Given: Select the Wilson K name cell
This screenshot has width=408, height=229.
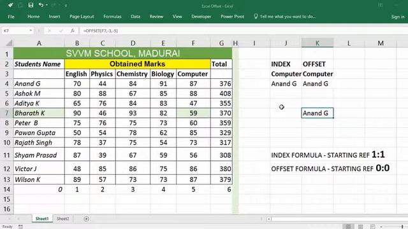Looking at the screenshot, I should click(x=39, y=179).
